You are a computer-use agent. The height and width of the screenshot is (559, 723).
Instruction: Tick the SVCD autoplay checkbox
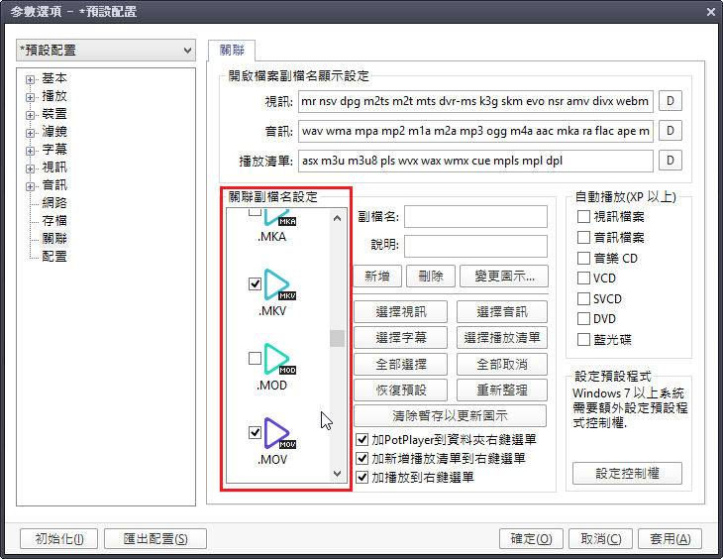click(x=583, y=299)
